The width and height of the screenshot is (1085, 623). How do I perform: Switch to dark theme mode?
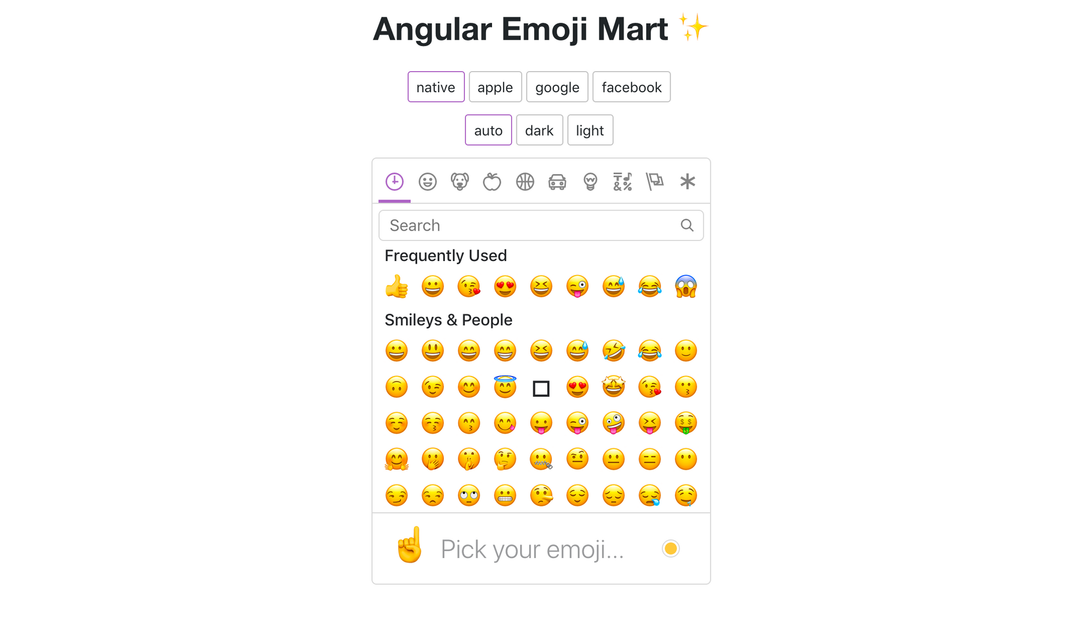(x=539, y=130)
